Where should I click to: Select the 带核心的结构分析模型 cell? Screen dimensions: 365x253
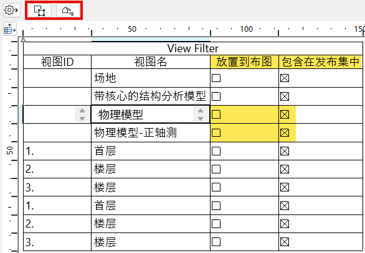(x=151, y=96)
